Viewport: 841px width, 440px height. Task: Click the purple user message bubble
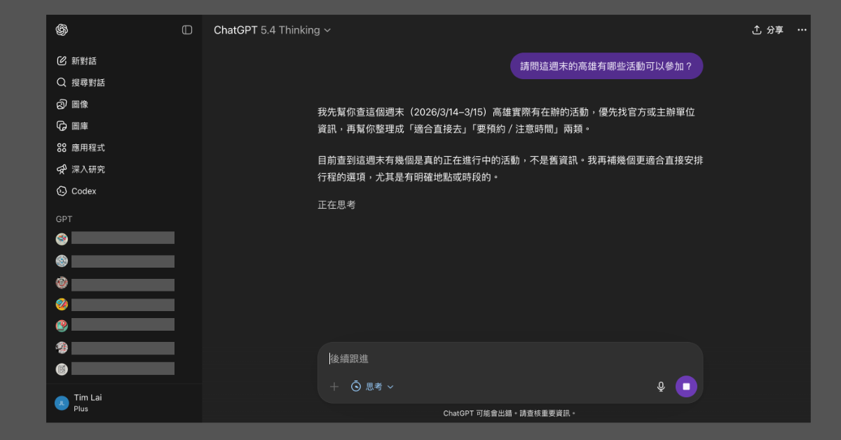click(x=606, y=67)
